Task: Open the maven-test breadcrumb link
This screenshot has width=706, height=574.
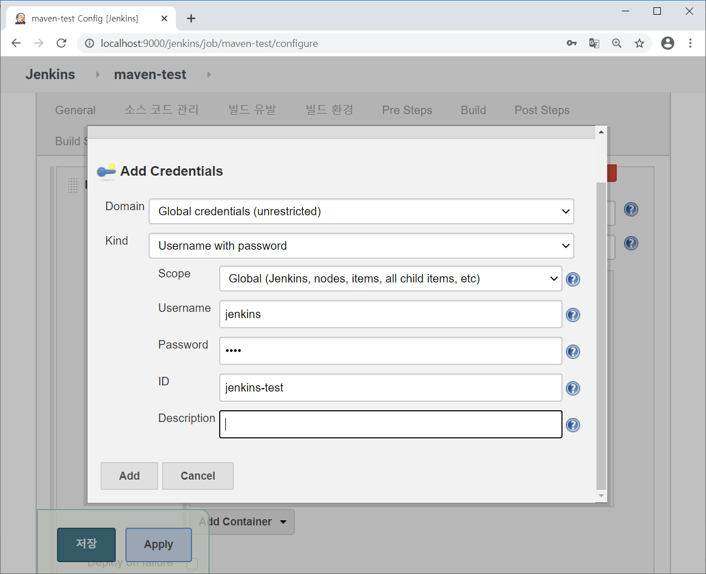Action: tap(150, 75)
